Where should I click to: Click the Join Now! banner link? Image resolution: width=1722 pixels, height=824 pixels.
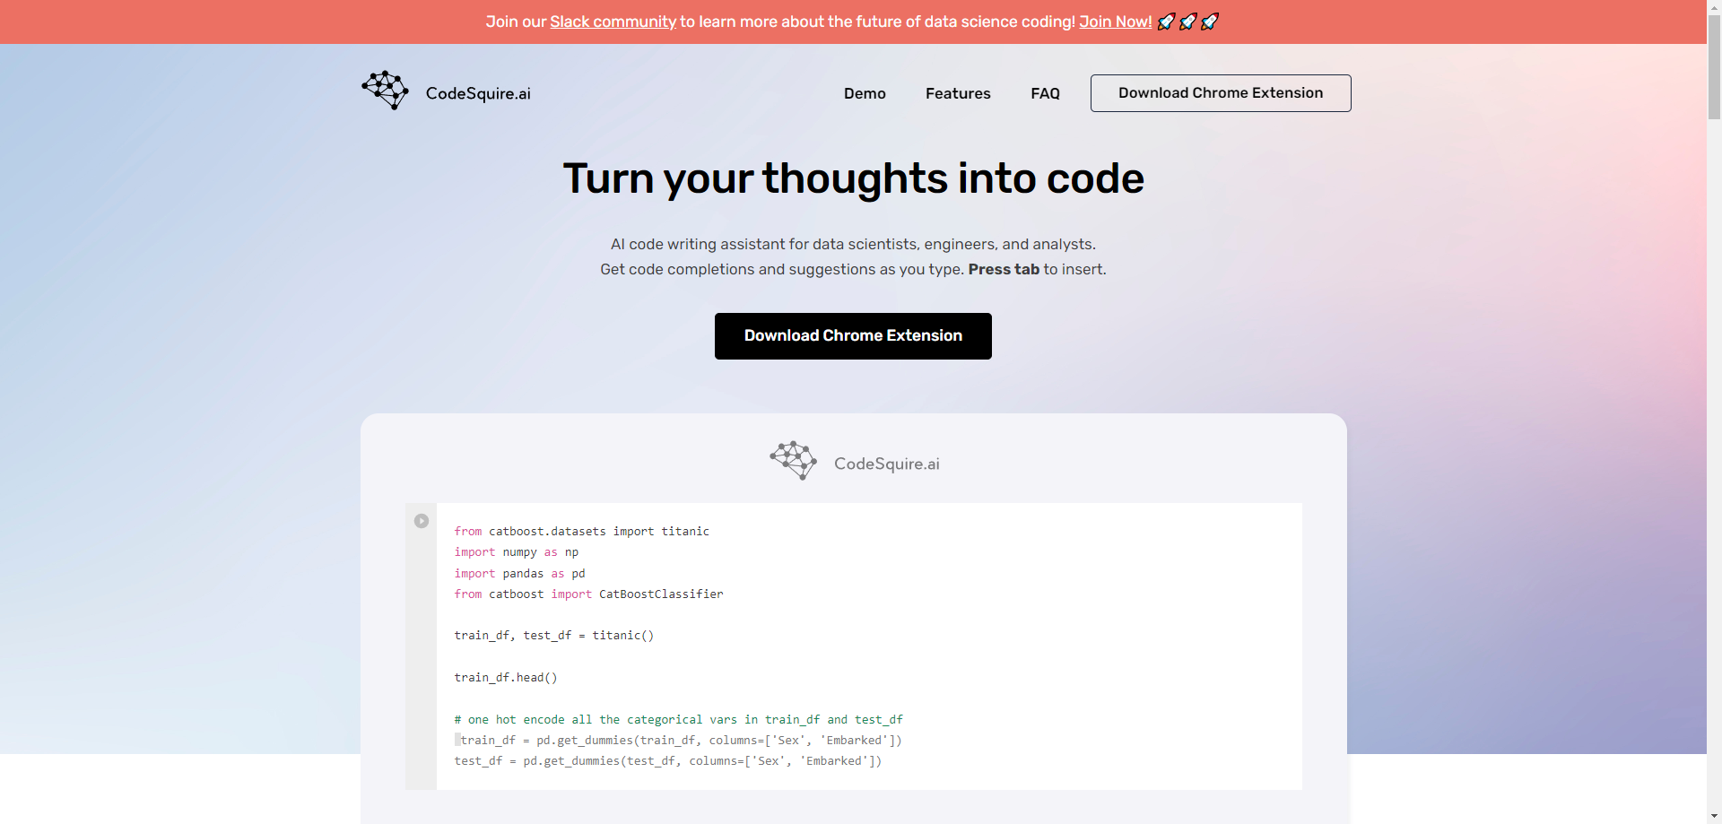tap(1115, 22)
